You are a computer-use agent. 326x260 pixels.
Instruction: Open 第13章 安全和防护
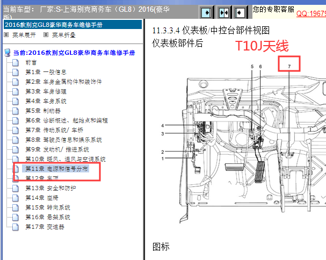[x=50, y=188]
